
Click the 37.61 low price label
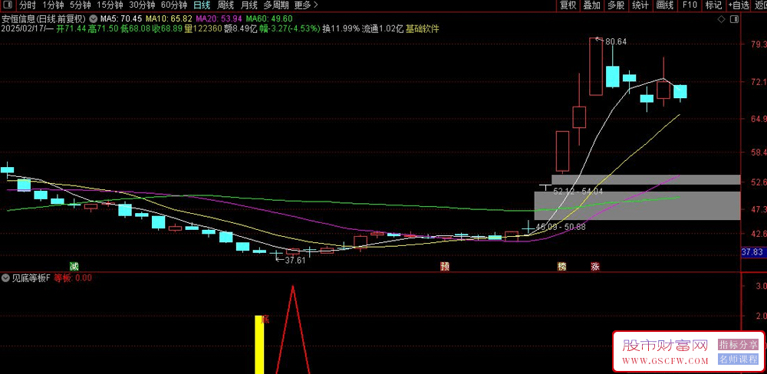(x=295, y=261)
